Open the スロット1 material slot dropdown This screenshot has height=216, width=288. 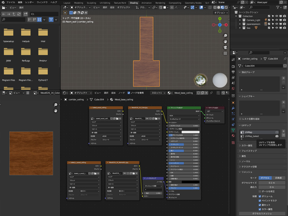coord(158,93)
